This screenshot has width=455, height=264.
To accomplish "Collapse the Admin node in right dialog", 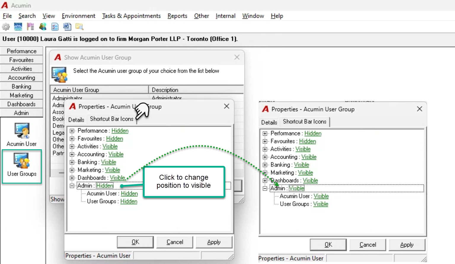I will [265, 188].
